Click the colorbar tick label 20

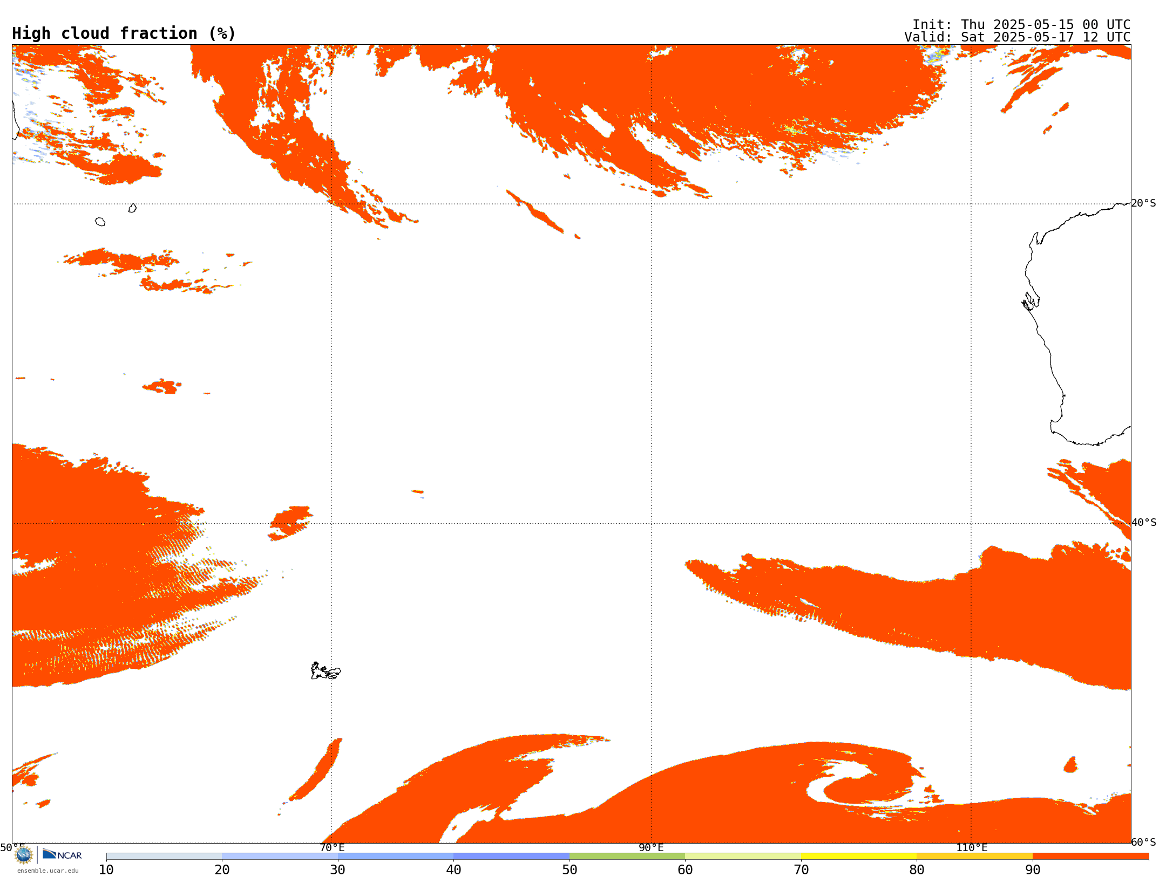[222, 870]
